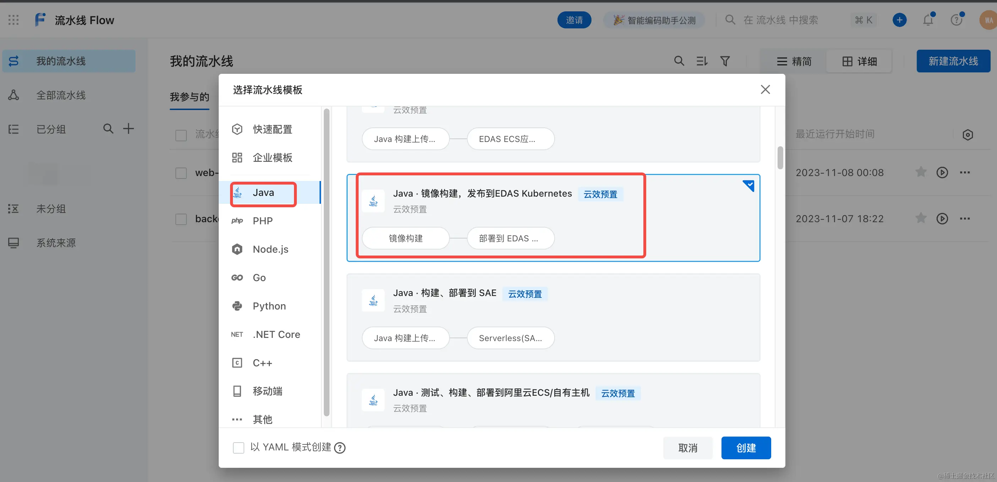This screenshot has height=482, width=997.
Task: Click the 取消 button
Action: click(687, 448)
